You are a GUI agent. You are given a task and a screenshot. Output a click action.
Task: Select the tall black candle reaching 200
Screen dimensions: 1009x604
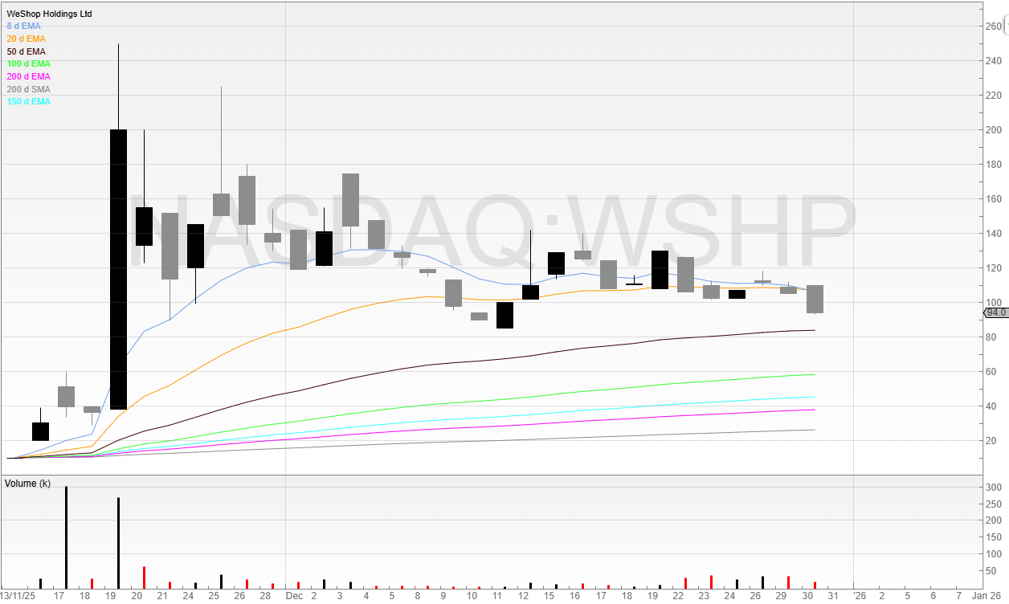coord(118,269)
